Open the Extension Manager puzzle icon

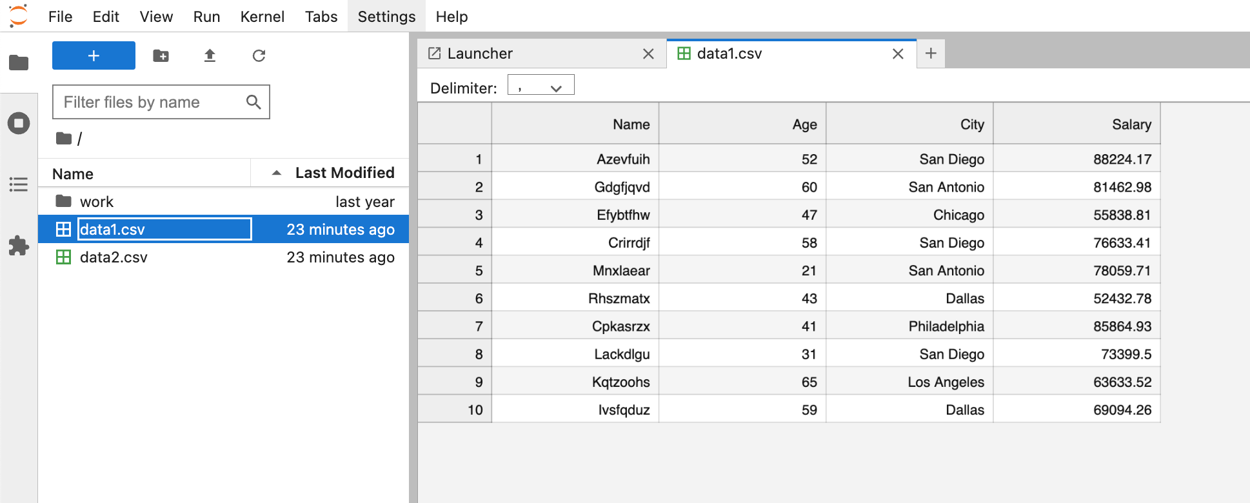[19, 246]
